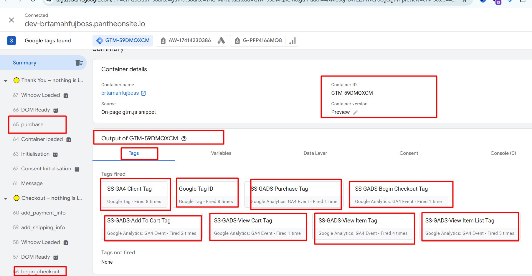Select the GTM-59DMQXCM container chip
Image resolution: width=532 pixels, height=276 pixels.
(123, 41)
